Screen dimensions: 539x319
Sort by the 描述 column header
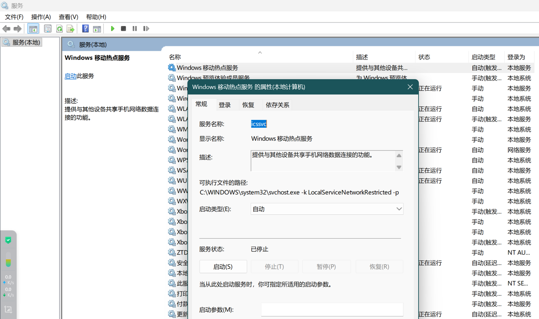click(x=384, y=57)
